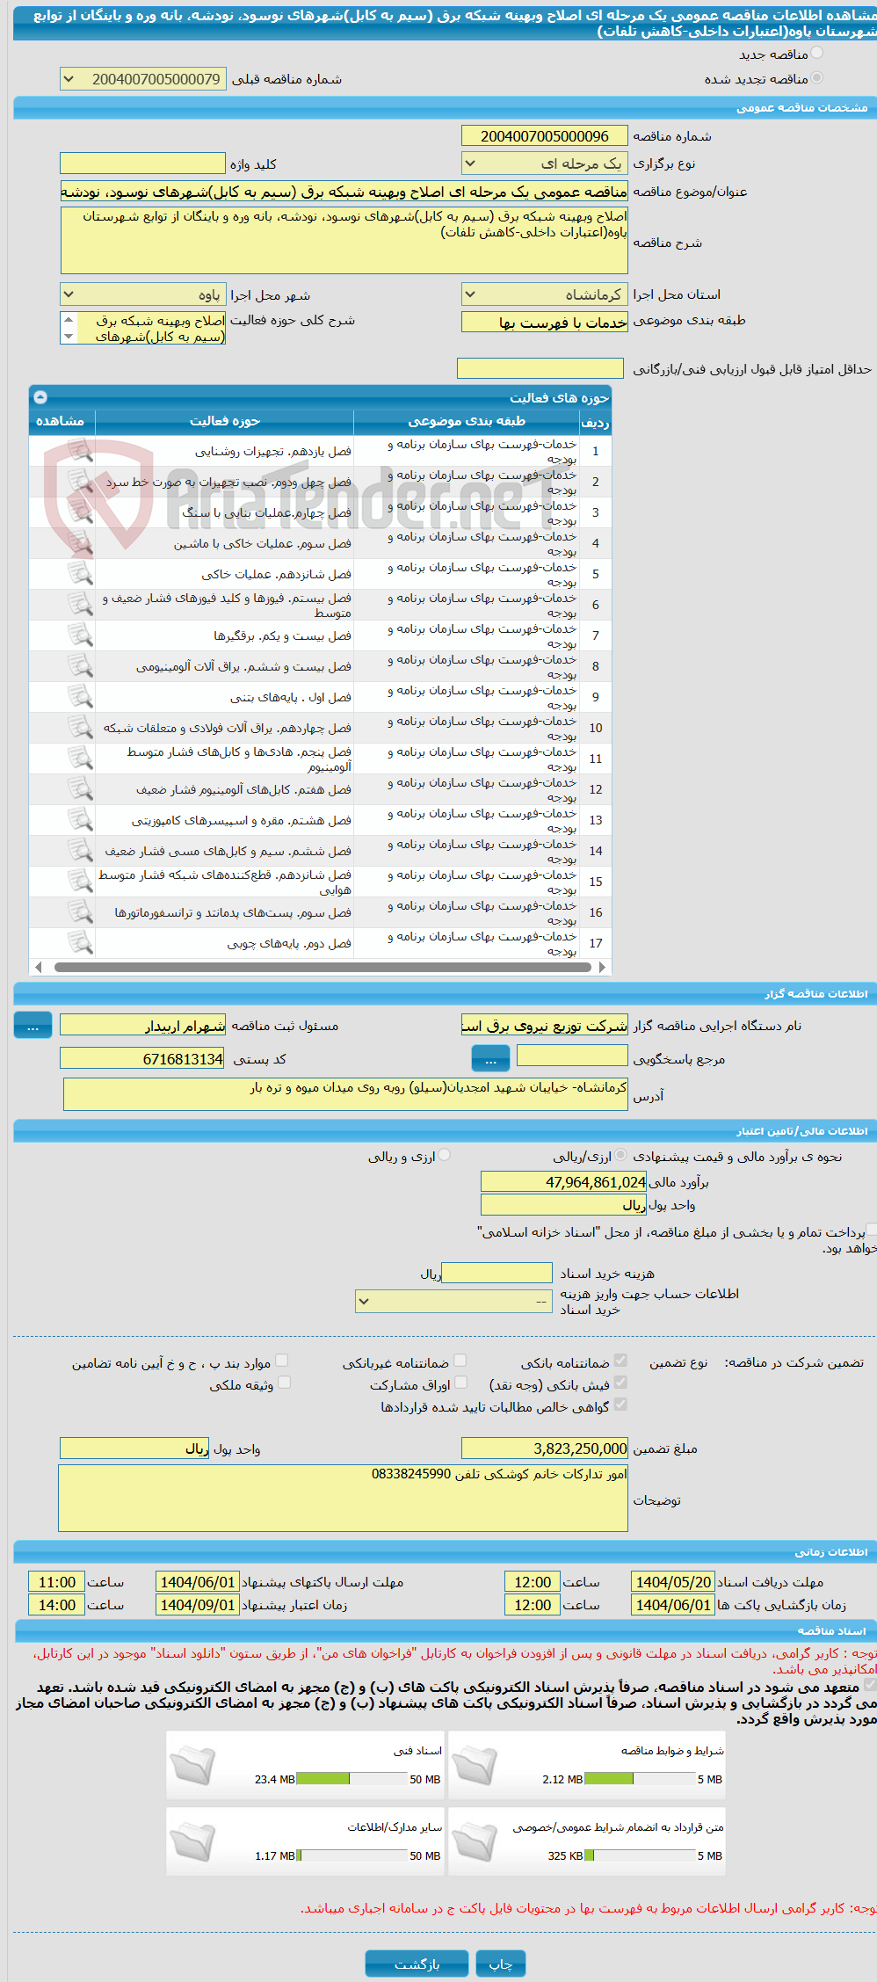877x1982 pixels.
Task: Toggle the موارد بند پ، ج و خ checkbox
Action: (282, 1361)
